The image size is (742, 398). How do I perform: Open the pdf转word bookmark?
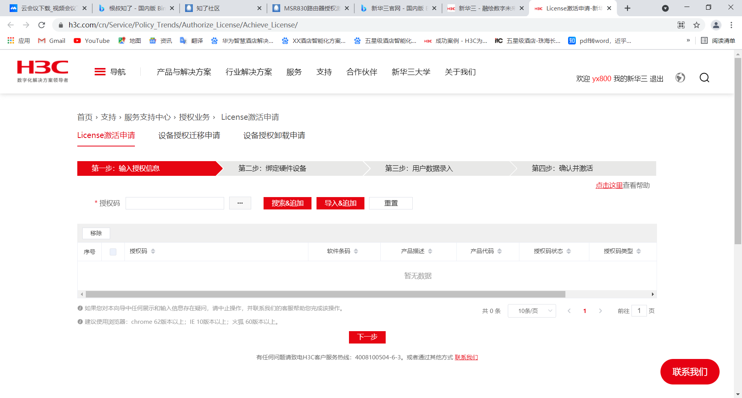(599, 41)
